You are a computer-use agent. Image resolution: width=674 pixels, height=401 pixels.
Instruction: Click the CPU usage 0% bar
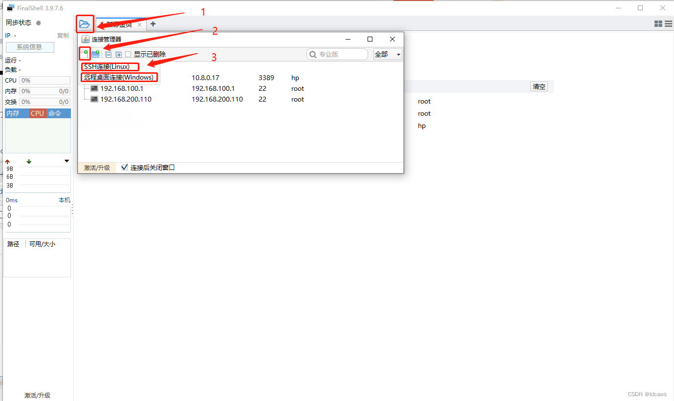[x=44, y=81]
